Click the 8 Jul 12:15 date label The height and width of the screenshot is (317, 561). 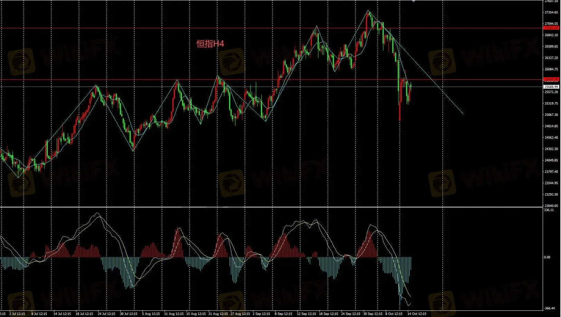pos(39,314)
